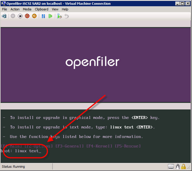This screenshot has height=171, width=192.
Task: Click the mouse status icon
Action: [178, 167]
